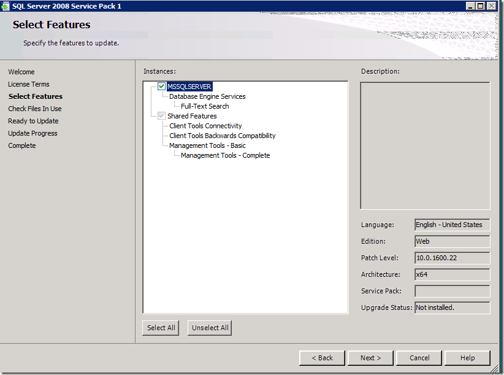Maximize the setup window

tap(481, 6)
